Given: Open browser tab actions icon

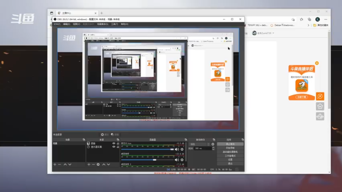Looking at the screenshot, I should 52,13.
